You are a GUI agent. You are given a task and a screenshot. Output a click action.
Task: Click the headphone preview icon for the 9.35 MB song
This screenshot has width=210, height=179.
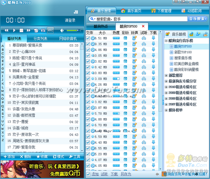[144, 44]
